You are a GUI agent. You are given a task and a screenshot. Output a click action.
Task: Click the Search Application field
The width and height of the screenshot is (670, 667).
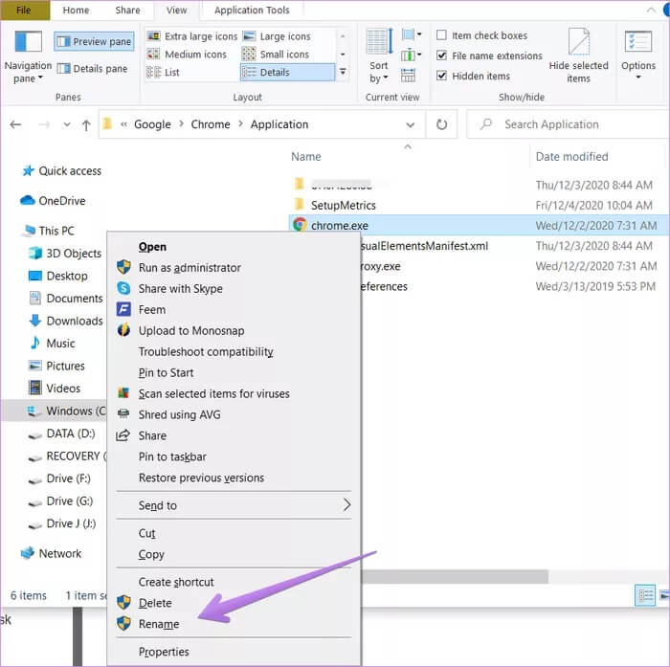coord(569,124)
